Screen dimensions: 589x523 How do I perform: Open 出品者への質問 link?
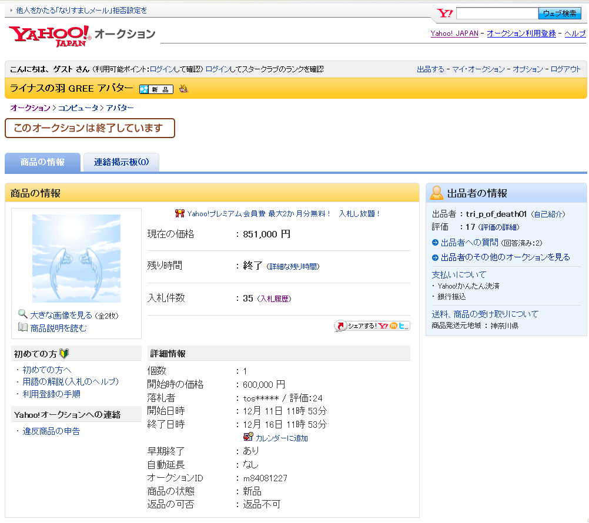coord(470,243)
